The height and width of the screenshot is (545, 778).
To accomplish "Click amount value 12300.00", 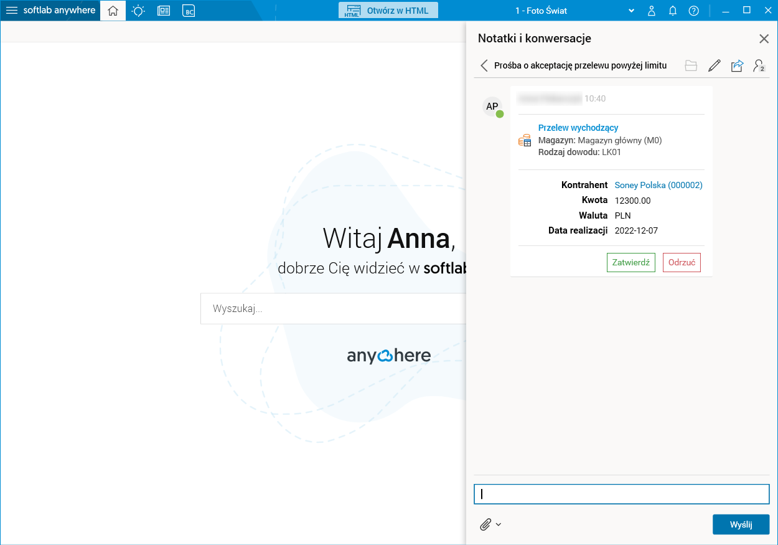I will point(632,201).
